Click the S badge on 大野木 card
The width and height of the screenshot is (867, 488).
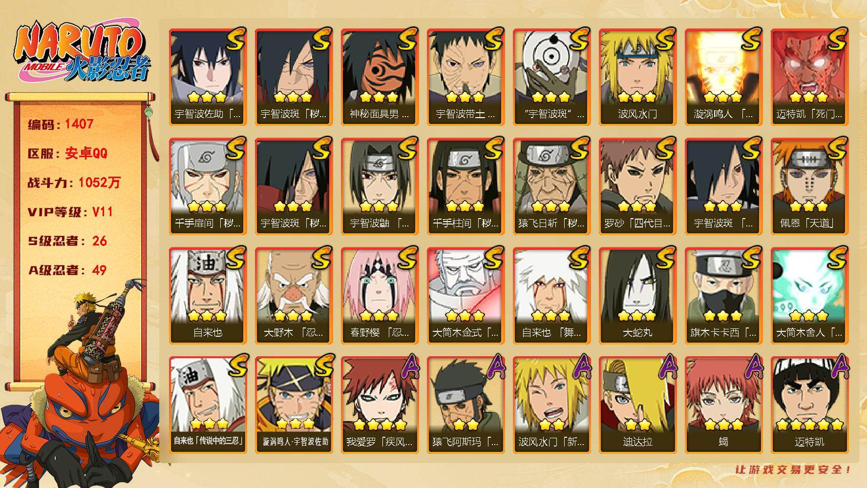pyautogui.click(x=321, y=258)
